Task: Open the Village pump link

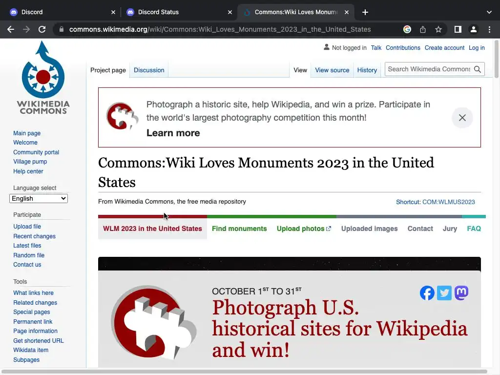Action: click(30, 162)
